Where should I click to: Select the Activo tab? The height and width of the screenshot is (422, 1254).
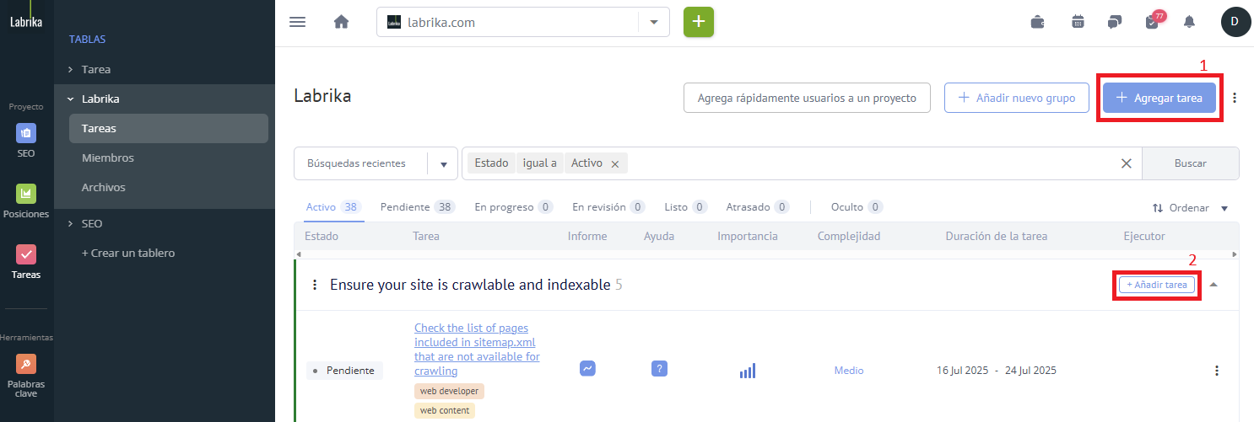click(333, 207)
